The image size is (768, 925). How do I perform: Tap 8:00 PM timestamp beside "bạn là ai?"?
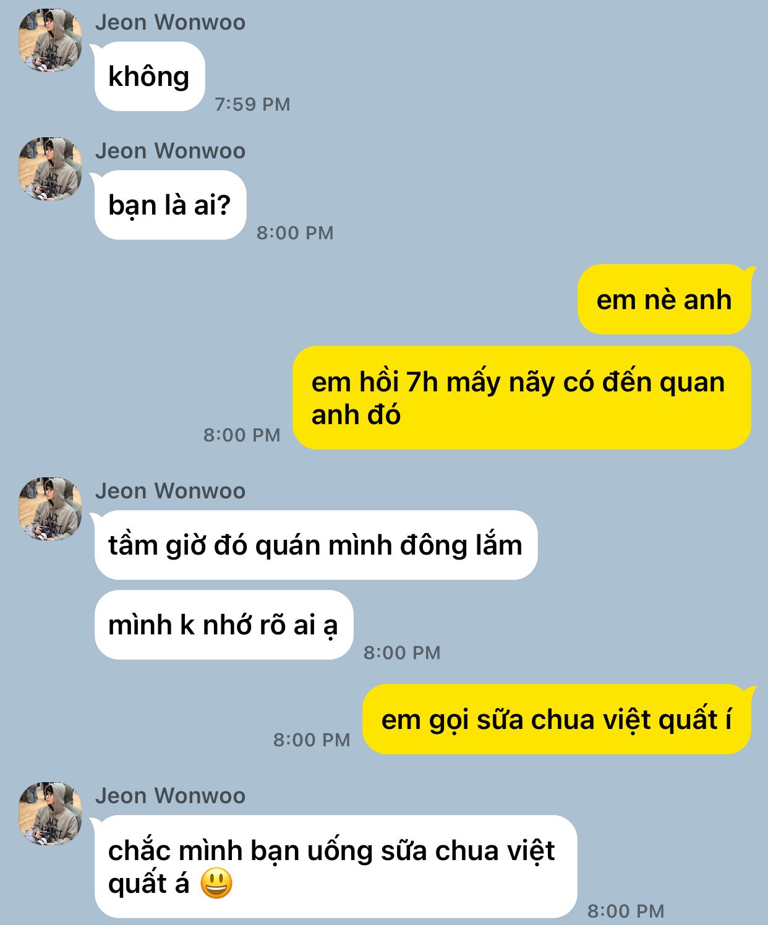pyautogui.click(x=295, y=233)
